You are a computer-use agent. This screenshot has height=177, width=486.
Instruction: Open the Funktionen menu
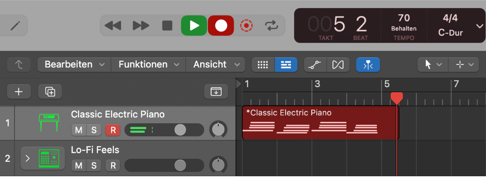pyautogui.click(x=148, y=65)
